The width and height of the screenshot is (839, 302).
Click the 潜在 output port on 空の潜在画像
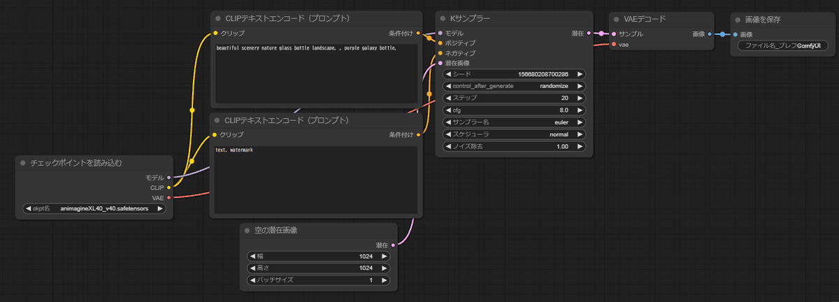393,245
